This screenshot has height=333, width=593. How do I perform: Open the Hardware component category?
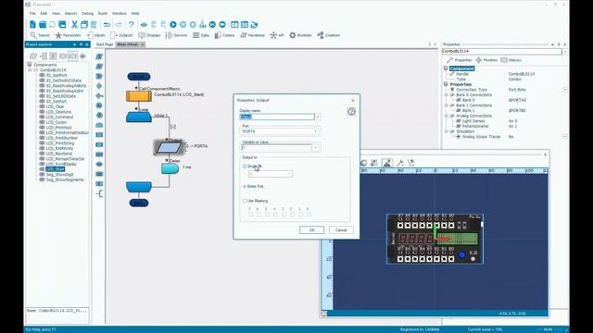tap(253, 35)
